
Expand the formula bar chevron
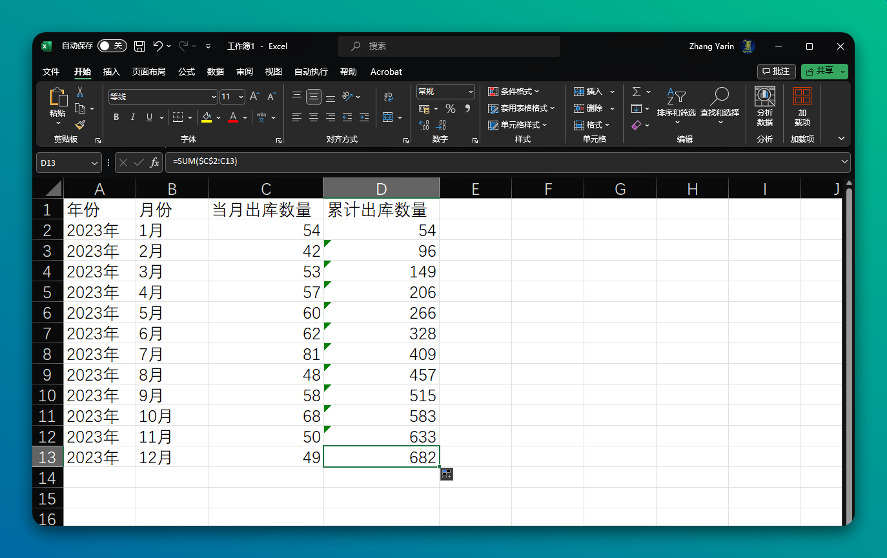pyautogui.click(x=845, y=162)
